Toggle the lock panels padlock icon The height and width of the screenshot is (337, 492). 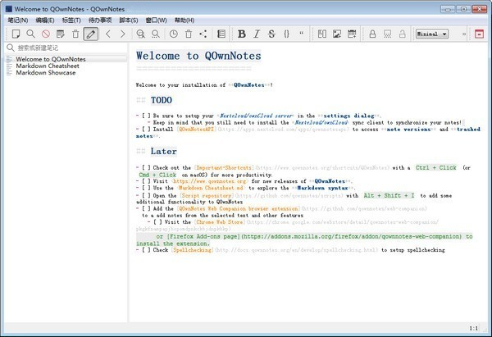coord(372,34)
